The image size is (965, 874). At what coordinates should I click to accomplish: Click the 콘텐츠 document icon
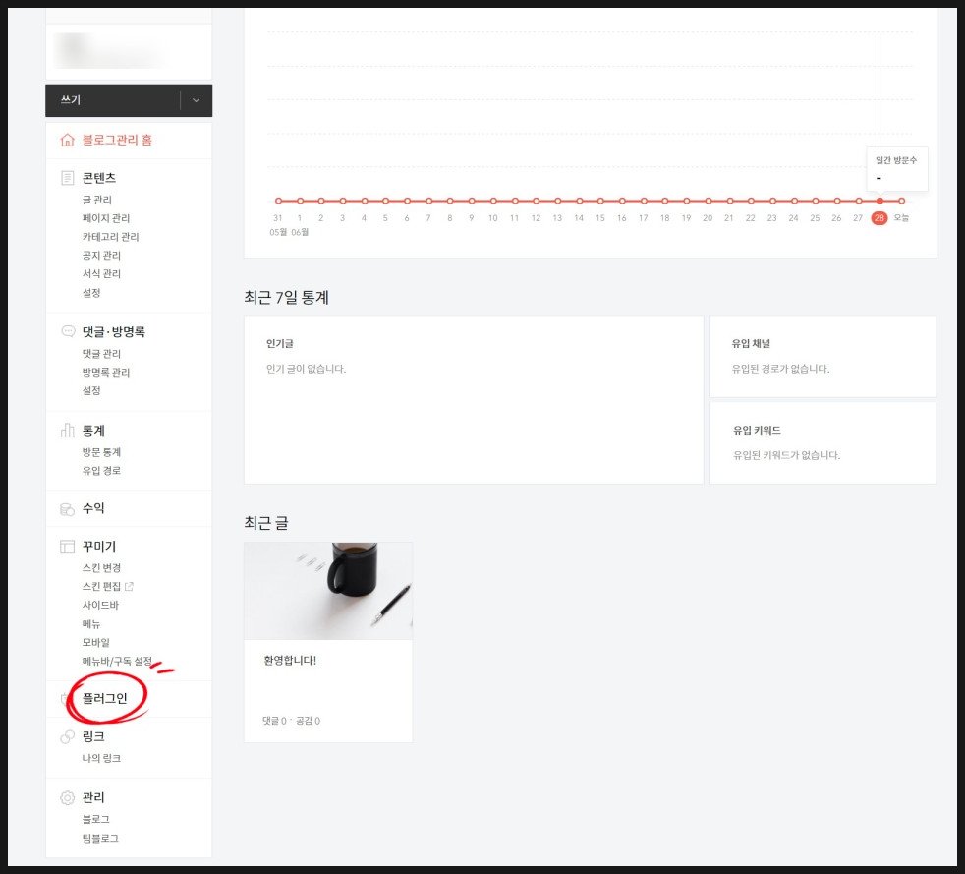[x=67, y=178]
